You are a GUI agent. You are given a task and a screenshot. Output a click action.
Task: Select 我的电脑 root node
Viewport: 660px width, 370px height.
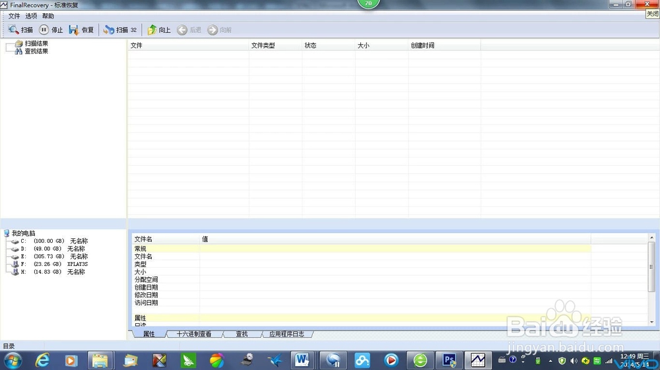click(x=24, y=233)
